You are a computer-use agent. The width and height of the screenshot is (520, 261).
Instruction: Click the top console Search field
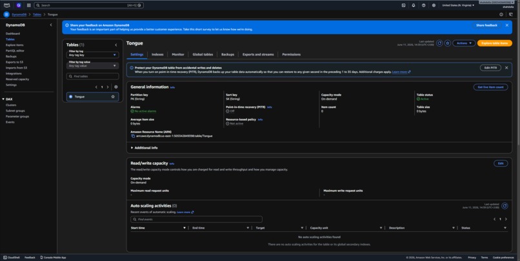tap(88, 5)
